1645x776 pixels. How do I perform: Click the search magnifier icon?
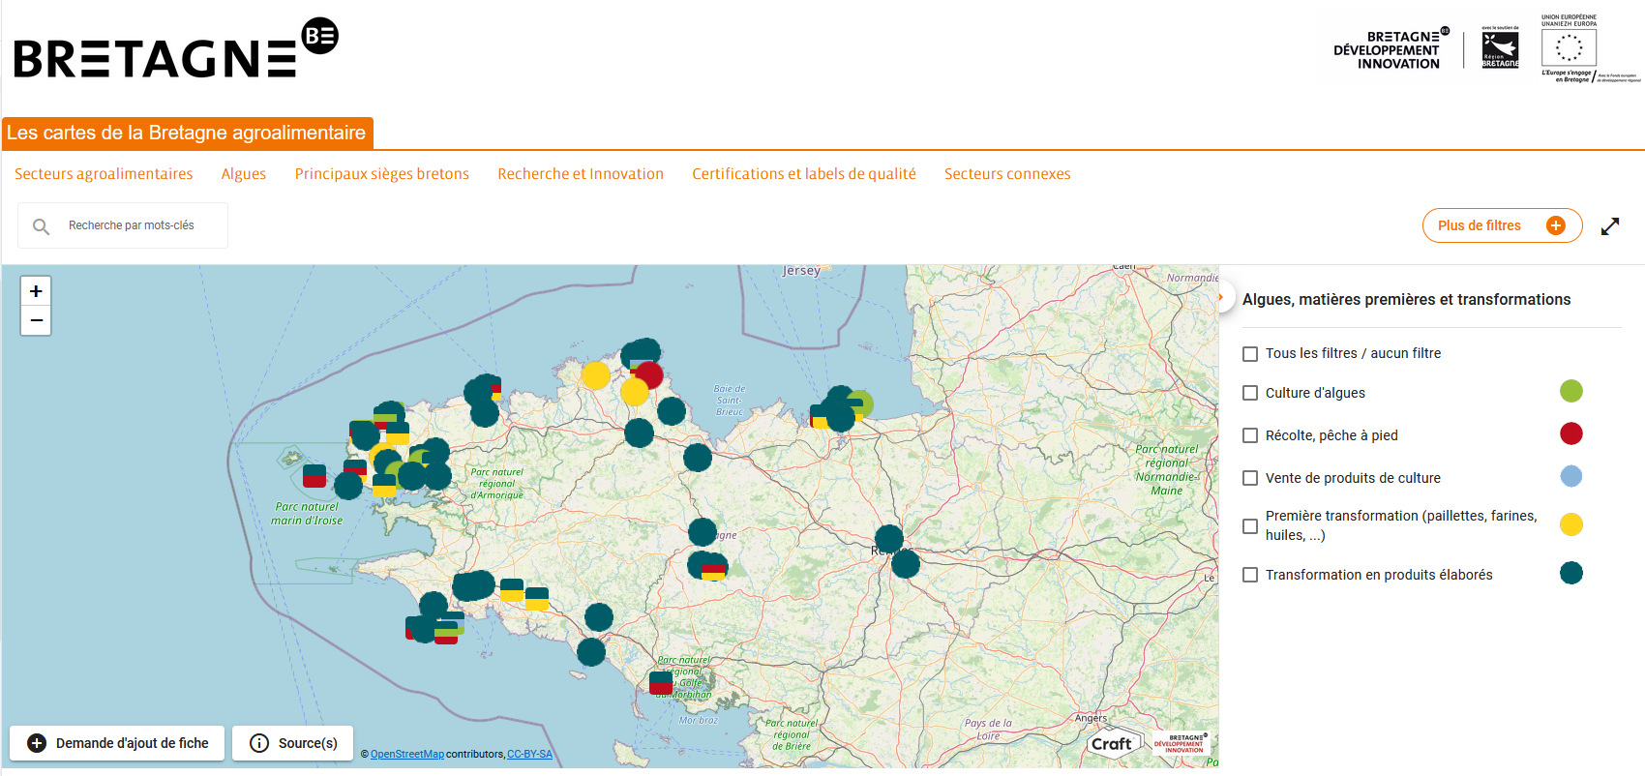[41, 226]
